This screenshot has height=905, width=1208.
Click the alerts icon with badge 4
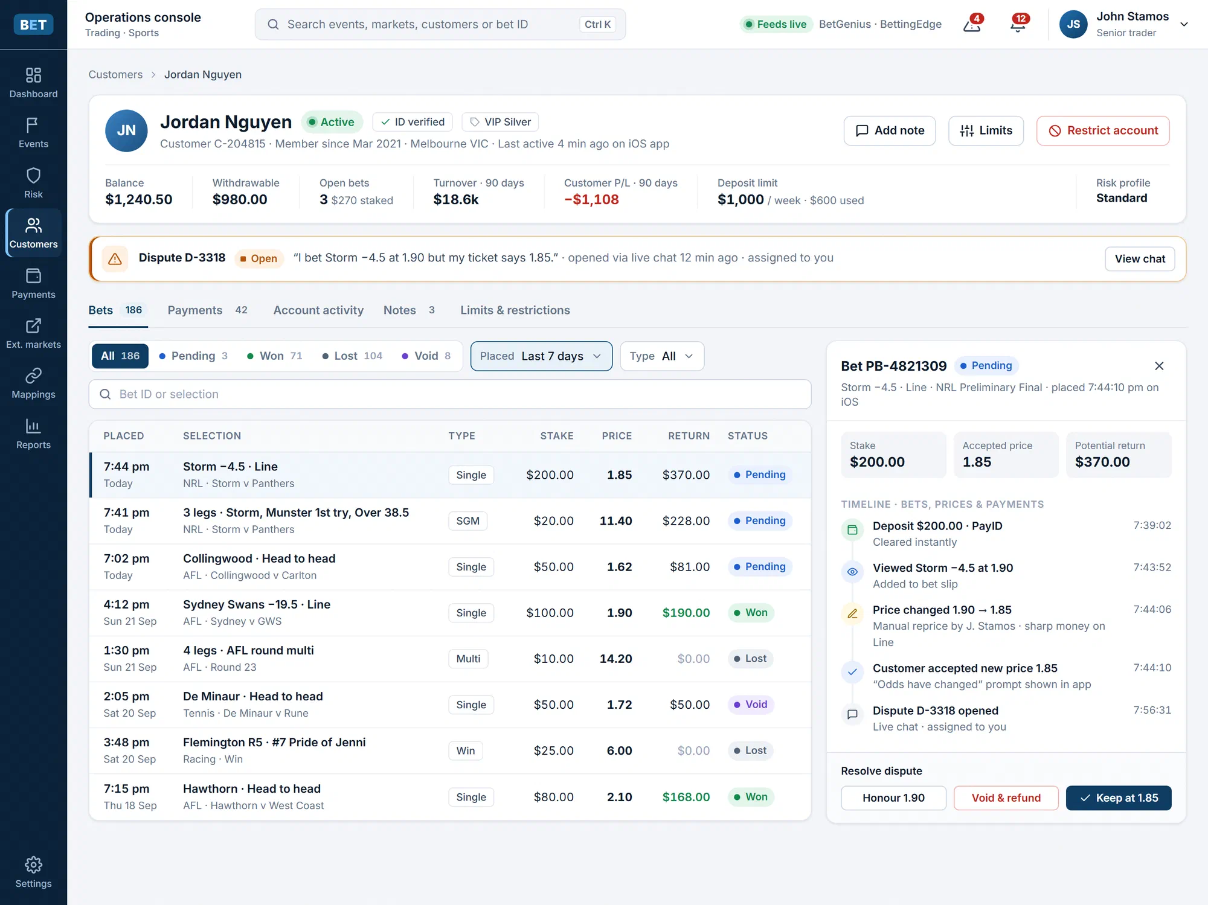972,24
